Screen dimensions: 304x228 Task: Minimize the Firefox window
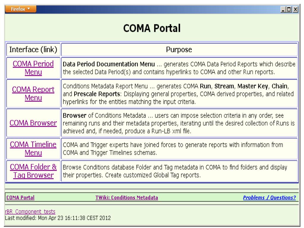click(x=283, y=9)
